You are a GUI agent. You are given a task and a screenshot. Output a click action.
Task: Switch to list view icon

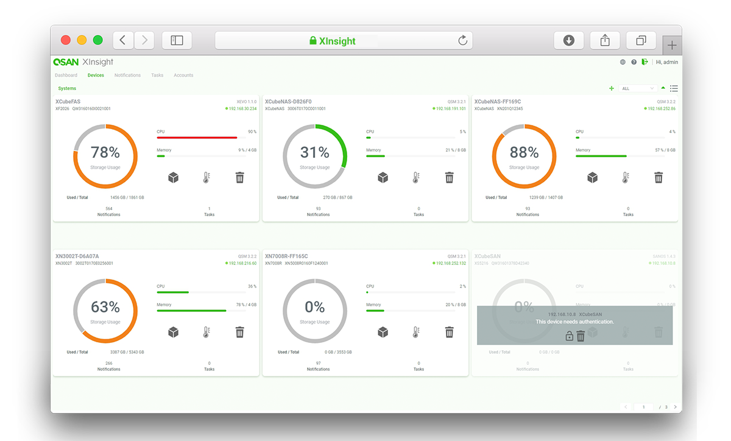coord(674,88)
